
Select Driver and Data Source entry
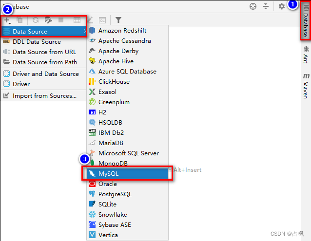(44, 74)
